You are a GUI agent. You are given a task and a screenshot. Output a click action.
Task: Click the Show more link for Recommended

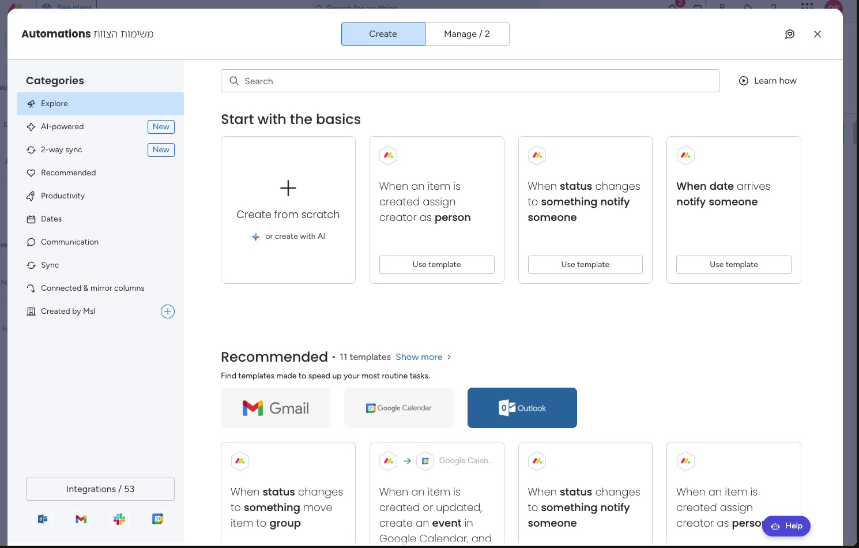tap(419, 357)
